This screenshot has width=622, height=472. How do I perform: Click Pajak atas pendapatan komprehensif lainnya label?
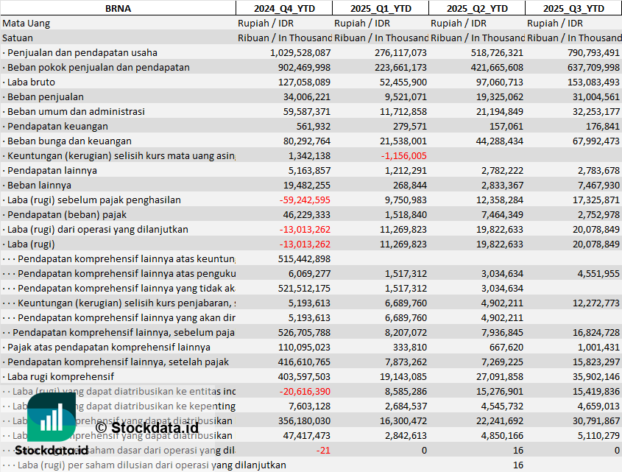coord(109,347)
